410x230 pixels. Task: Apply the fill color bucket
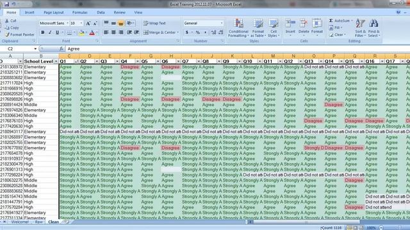click(x=81, y=33)
